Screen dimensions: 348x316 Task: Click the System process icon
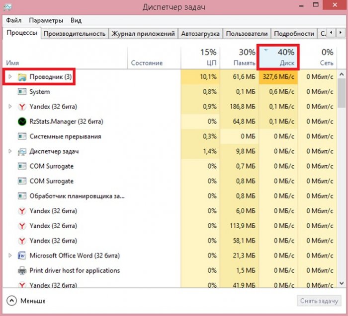point(22,92)
